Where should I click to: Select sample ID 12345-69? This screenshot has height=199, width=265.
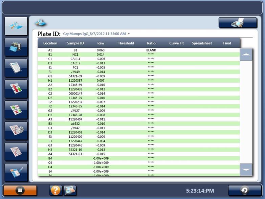(75, 85)
